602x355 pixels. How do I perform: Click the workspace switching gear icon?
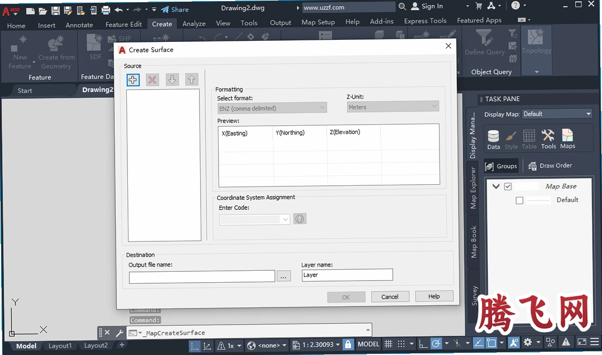(528, 342)
